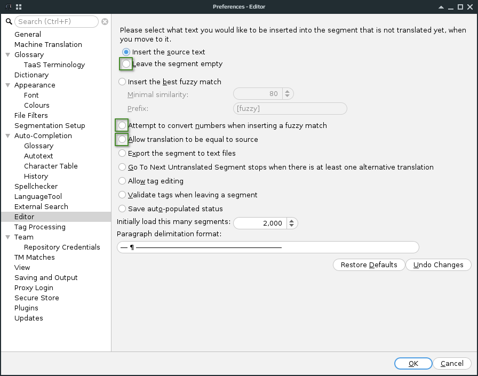
Task: Collapse the Appearance tree section
Action: pyautogui.click(x=8, y=85)
